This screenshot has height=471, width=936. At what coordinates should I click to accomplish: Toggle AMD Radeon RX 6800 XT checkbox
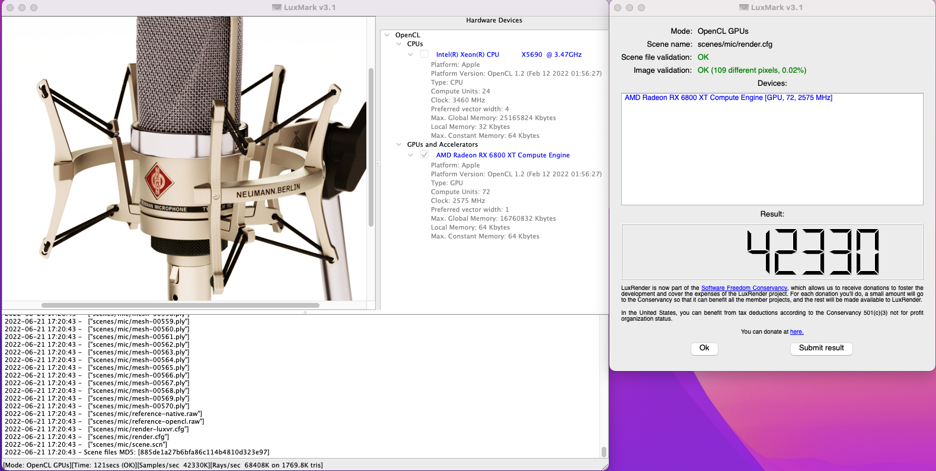(x=424, y=154)
